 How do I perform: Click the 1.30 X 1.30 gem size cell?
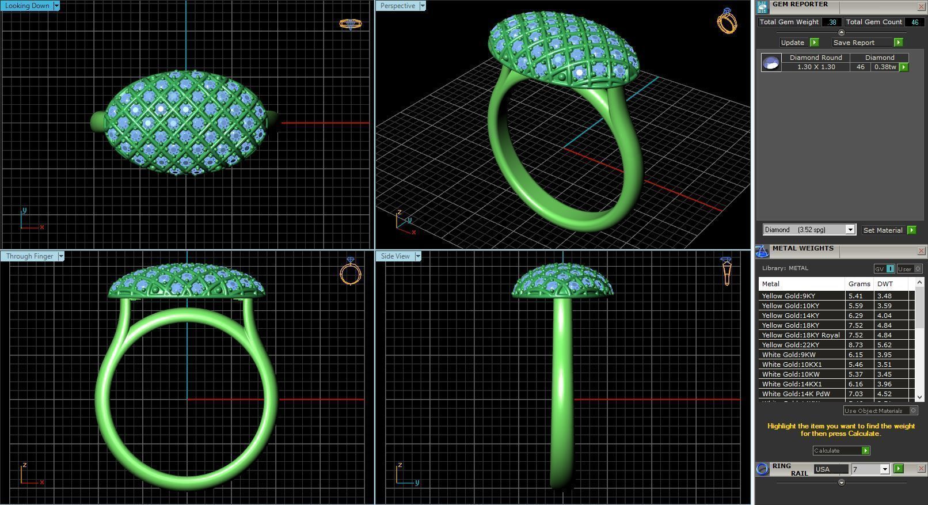(816, 67)
